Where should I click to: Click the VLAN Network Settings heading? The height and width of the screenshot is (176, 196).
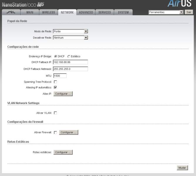[23, 103]
